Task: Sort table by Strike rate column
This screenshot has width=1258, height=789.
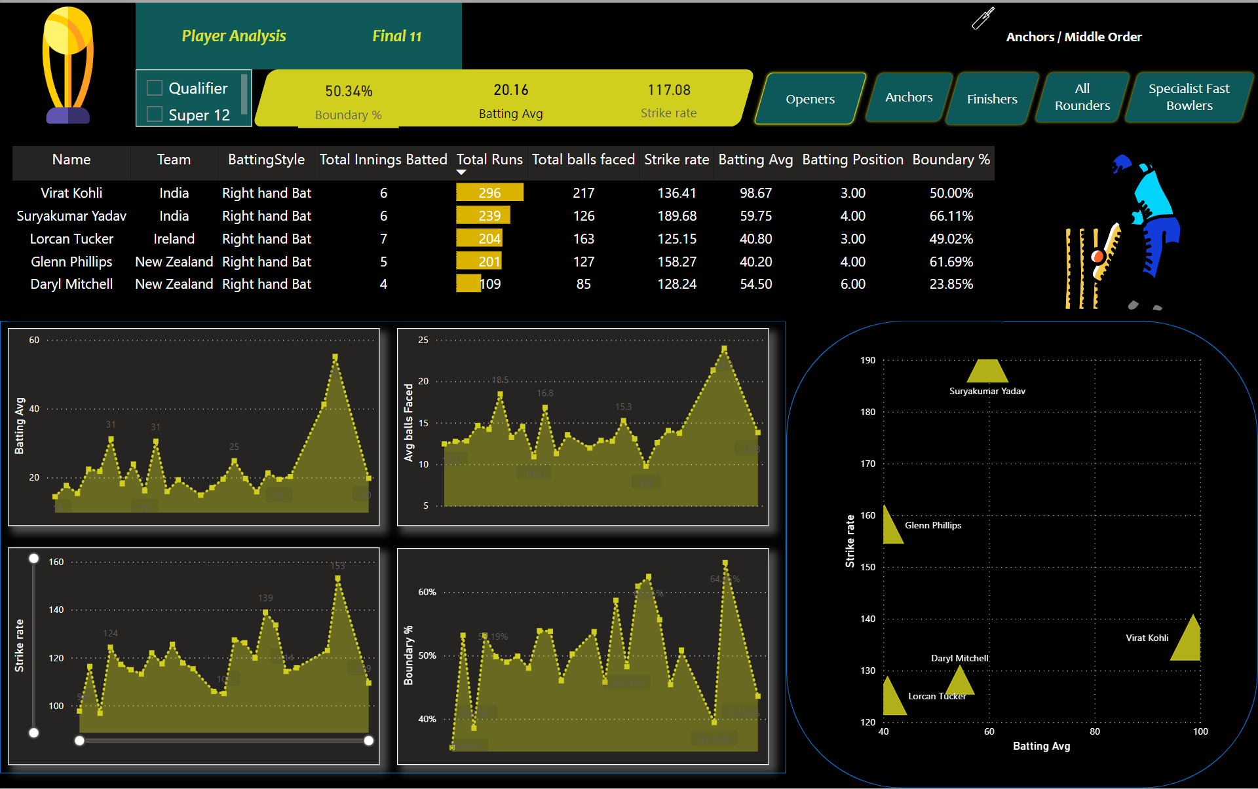Action: 676,160
